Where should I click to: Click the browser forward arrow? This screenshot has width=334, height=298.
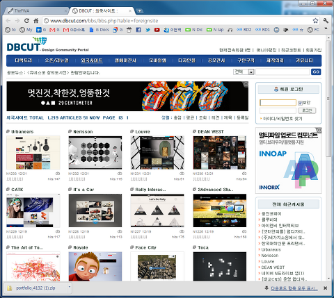tap(17, 21)
